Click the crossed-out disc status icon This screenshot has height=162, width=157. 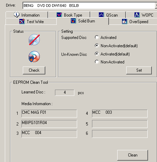(x=34, y=40)
